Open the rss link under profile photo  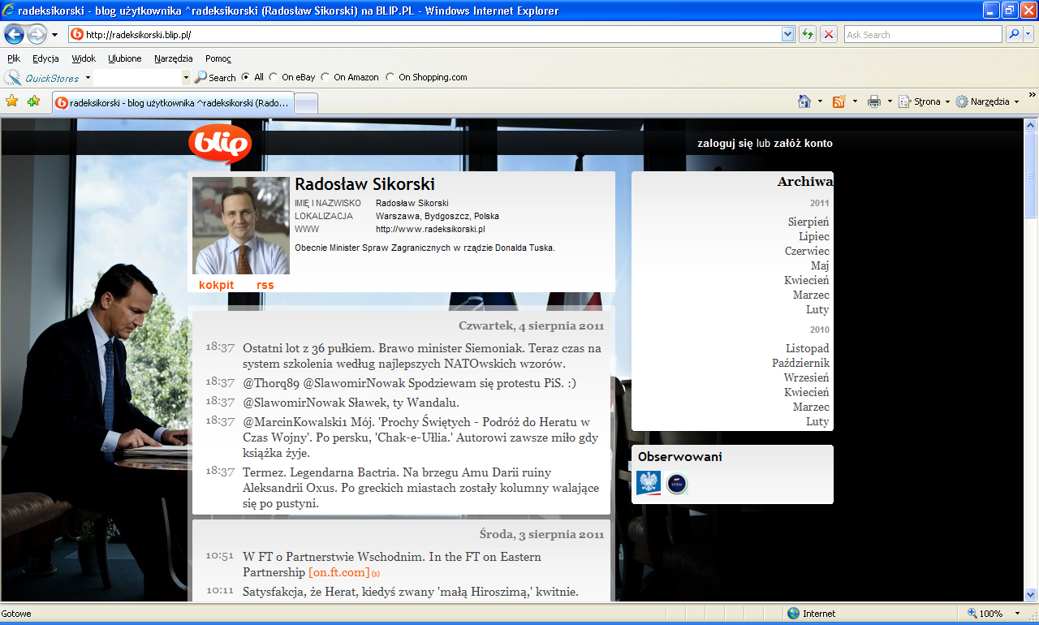pyautogui.click(x=265, y=285)
